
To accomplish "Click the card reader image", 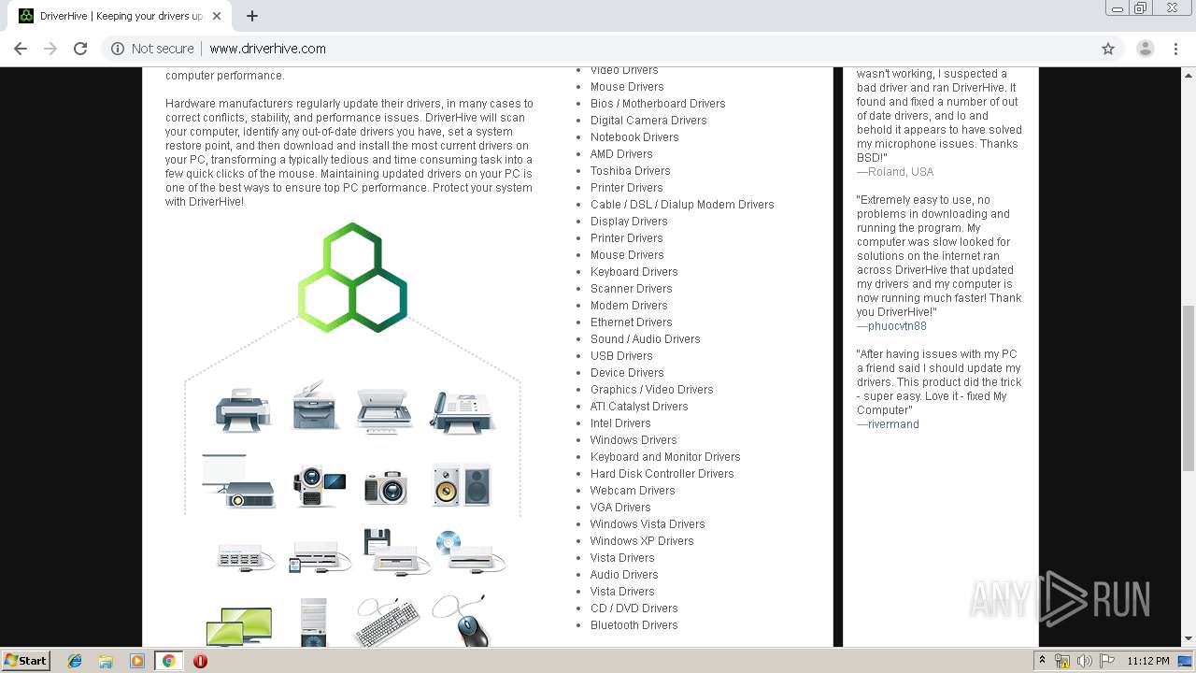I will [x=320, y=557].
